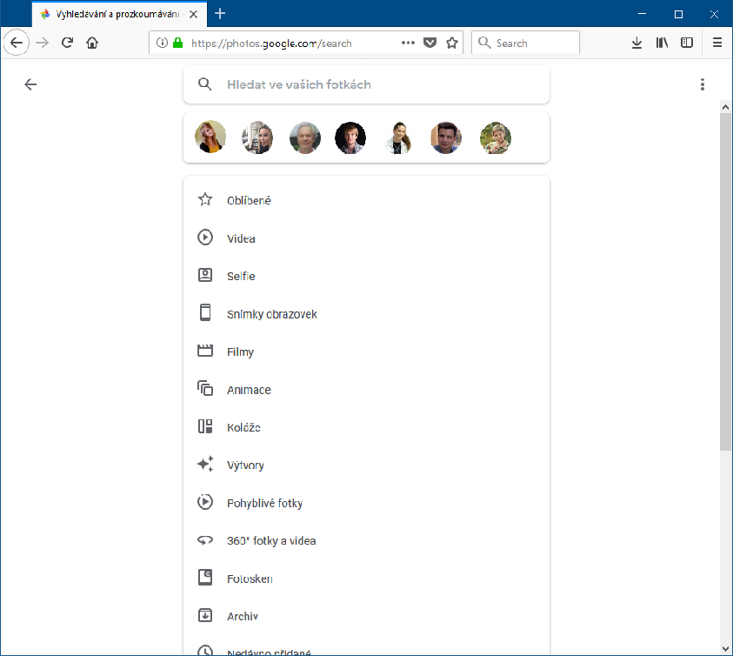The height and width of the screenshot is (656, 733).
Task: Click the Google Photos back arrow
Action: [30, 84]
